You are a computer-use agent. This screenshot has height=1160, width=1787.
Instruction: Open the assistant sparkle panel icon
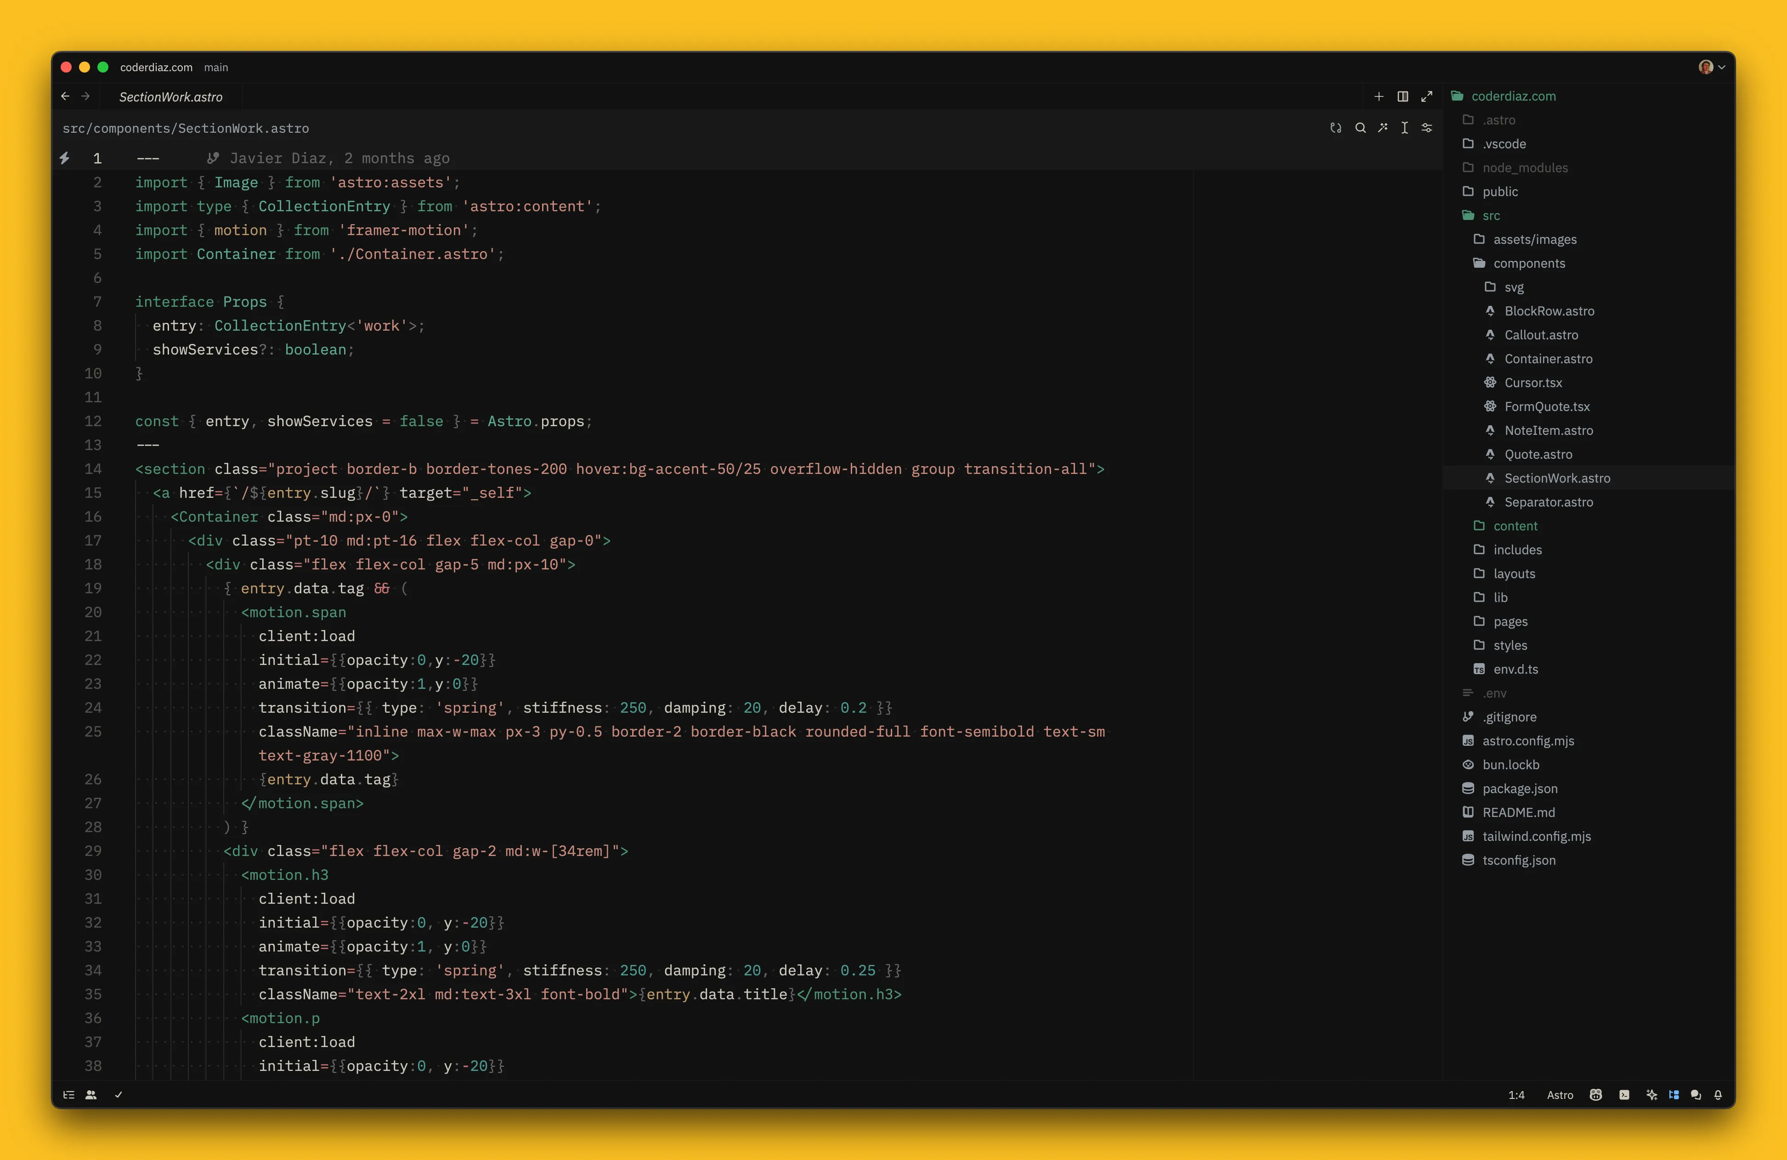[1651, 1095]
